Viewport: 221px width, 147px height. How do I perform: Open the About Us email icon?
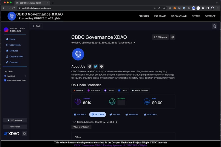tap(90, 67)
